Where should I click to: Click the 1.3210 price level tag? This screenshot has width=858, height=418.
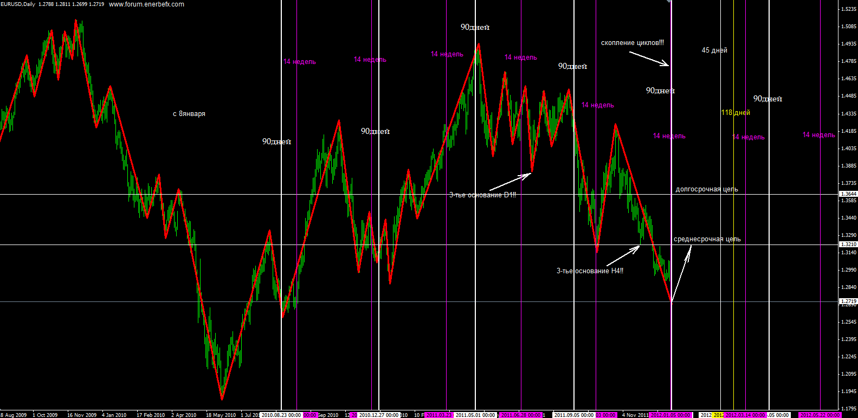[848, 244]
